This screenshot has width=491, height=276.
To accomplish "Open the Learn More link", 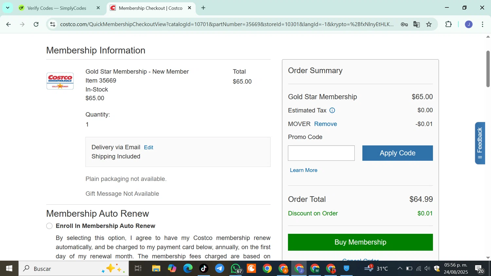I will pos(303,170).
